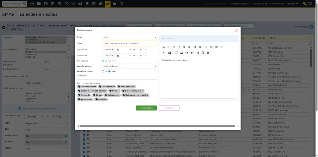Open Type filter dropdown showing Hypotheek

tap(47, 123)
